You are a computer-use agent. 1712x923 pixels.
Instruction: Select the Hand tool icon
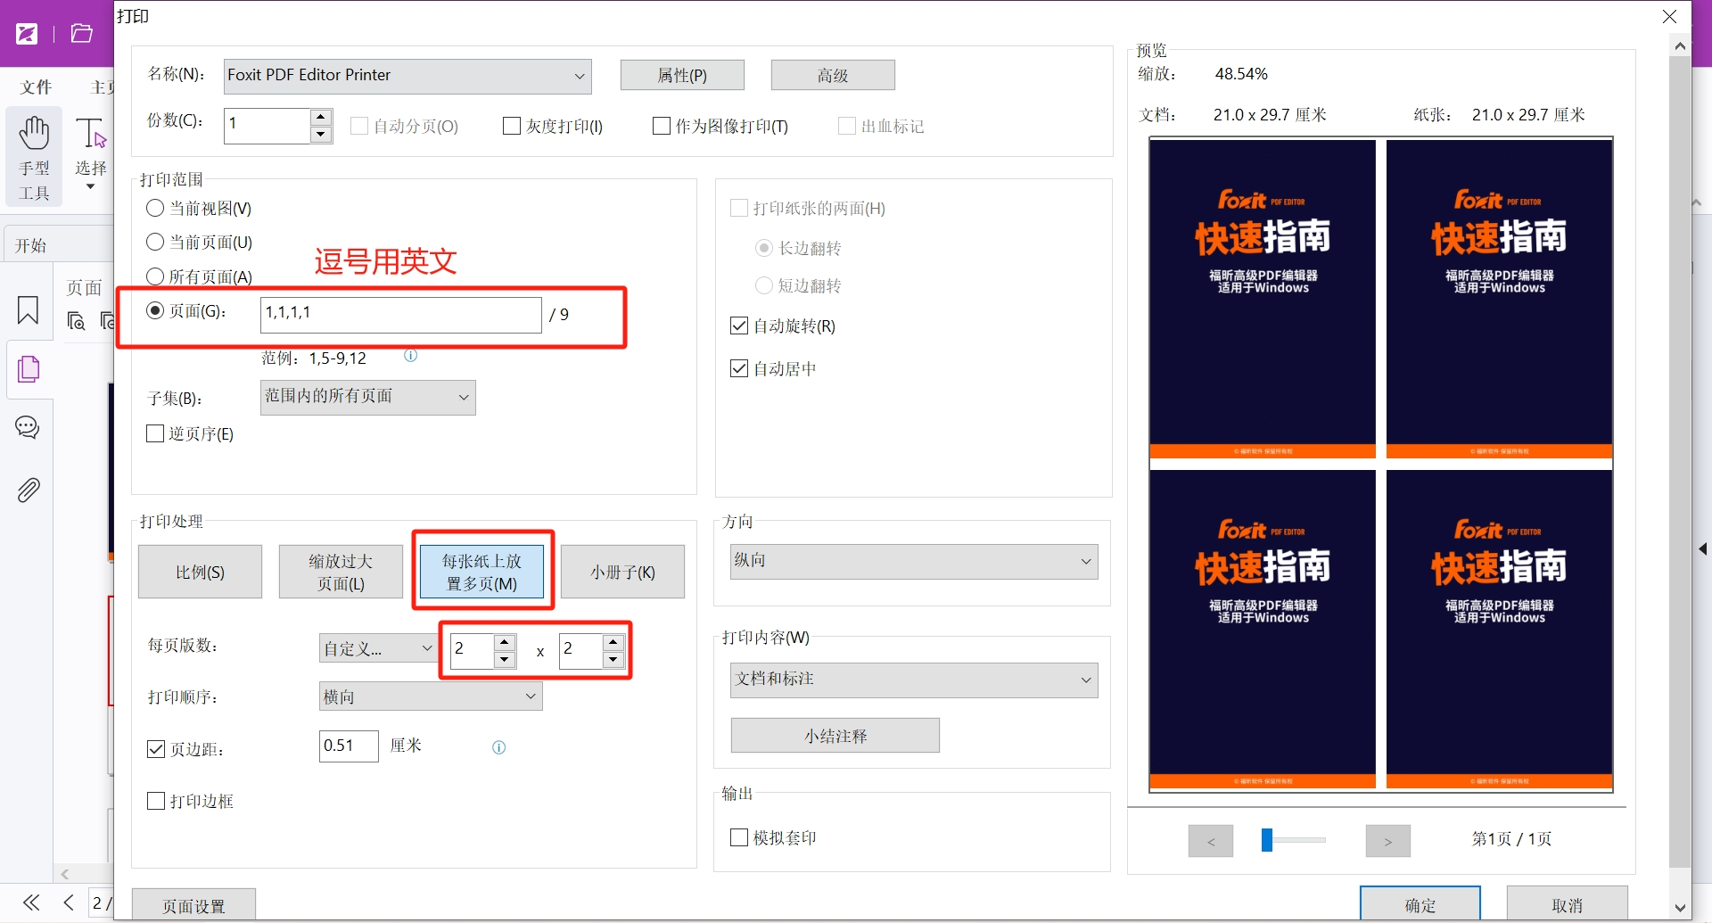click(35, 134)
